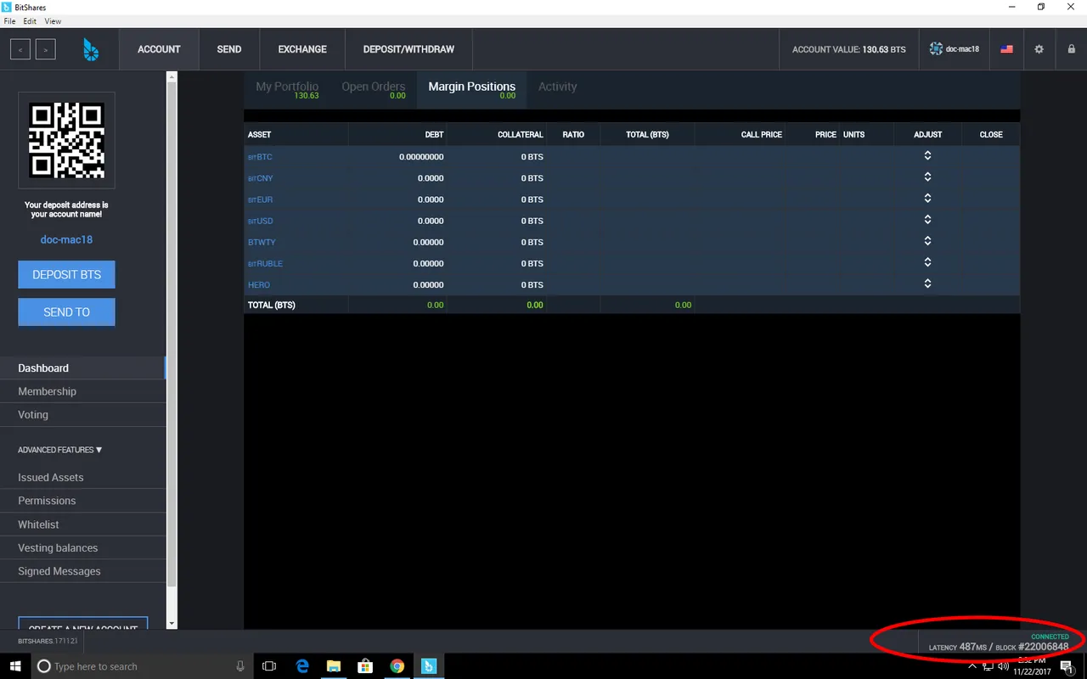Open the SEND header menu

[x=229, y=49]
